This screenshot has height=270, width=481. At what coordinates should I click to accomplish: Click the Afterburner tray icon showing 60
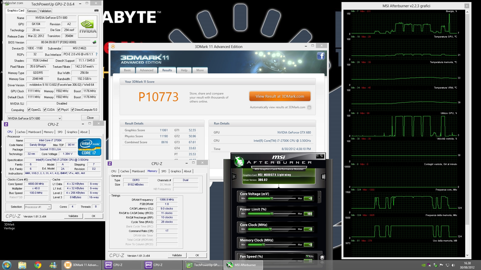point(429,265)
